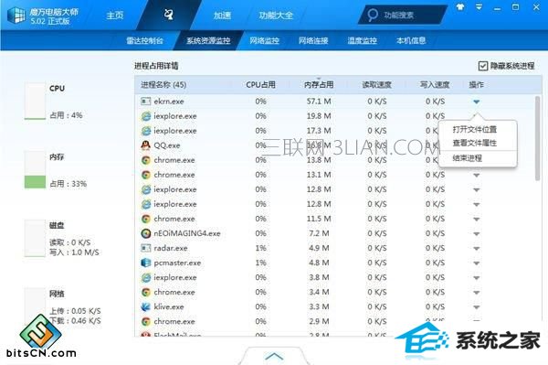Open the action dropdown for ekrn.exe

476,102
